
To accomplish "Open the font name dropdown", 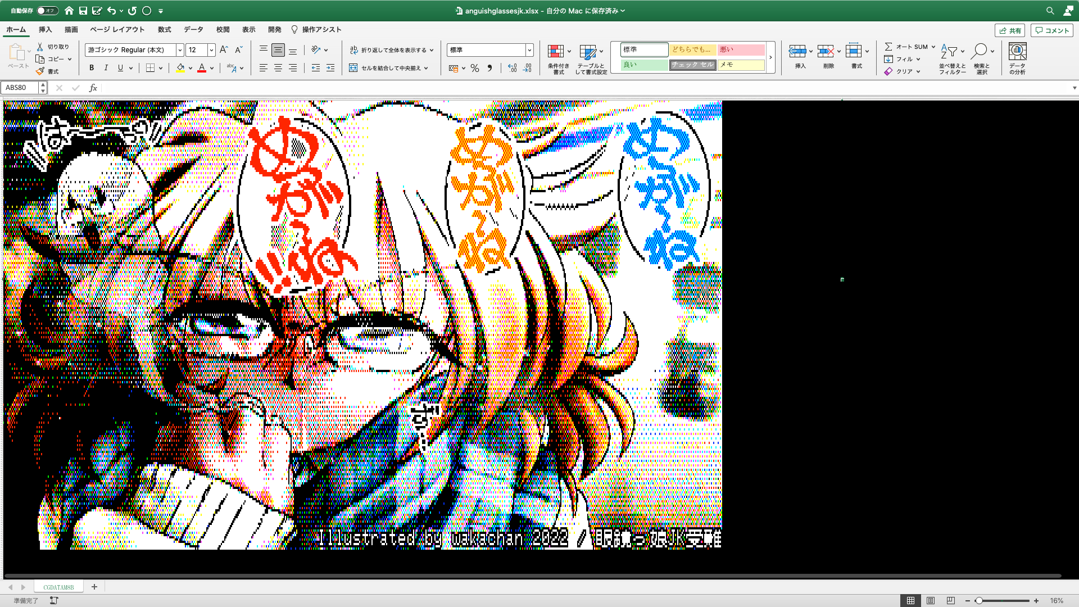I will click(180, 50).
